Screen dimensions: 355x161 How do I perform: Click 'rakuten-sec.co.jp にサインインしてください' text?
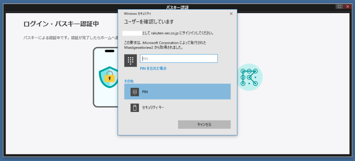click(182, 33)
